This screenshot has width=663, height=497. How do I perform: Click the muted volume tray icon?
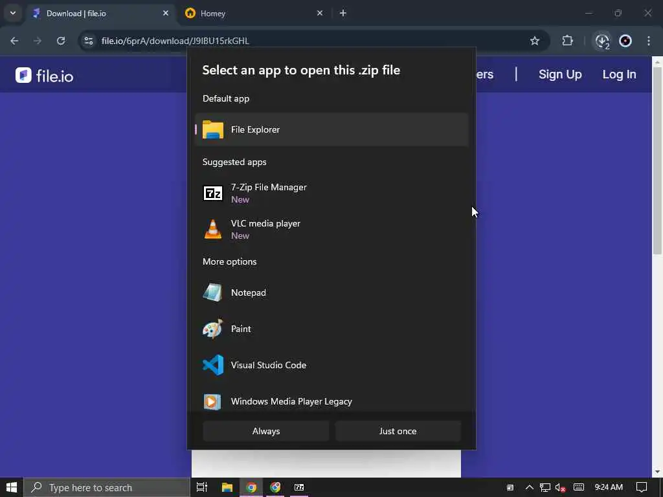pos(560,487)
